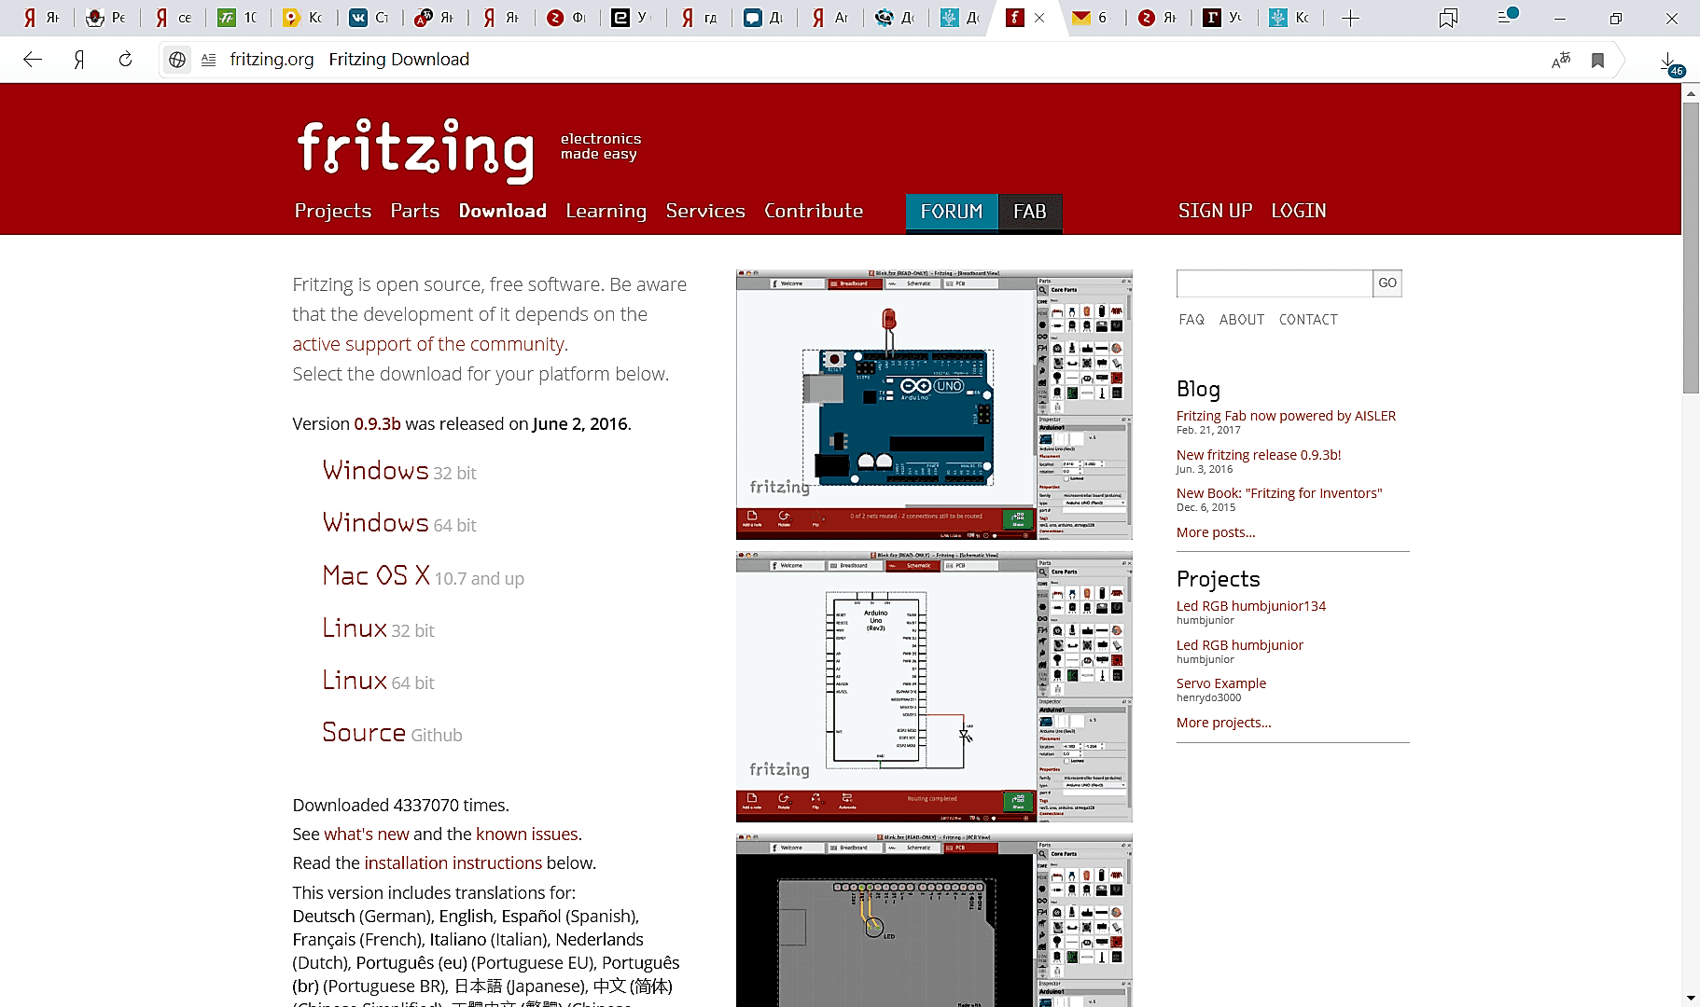Click the SIGN UP link
1700x1007 pixels.
pos(1215,211)
